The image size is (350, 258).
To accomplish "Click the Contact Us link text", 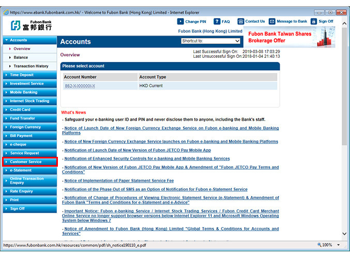I will pyautogui.click(x=255, y=21).
